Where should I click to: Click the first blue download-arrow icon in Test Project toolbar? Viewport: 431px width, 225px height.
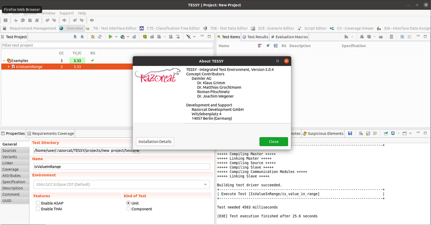coord(75,37)
